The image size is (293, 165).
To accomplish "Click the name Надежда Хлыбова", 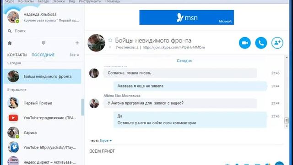I will [x=40, y=14].
